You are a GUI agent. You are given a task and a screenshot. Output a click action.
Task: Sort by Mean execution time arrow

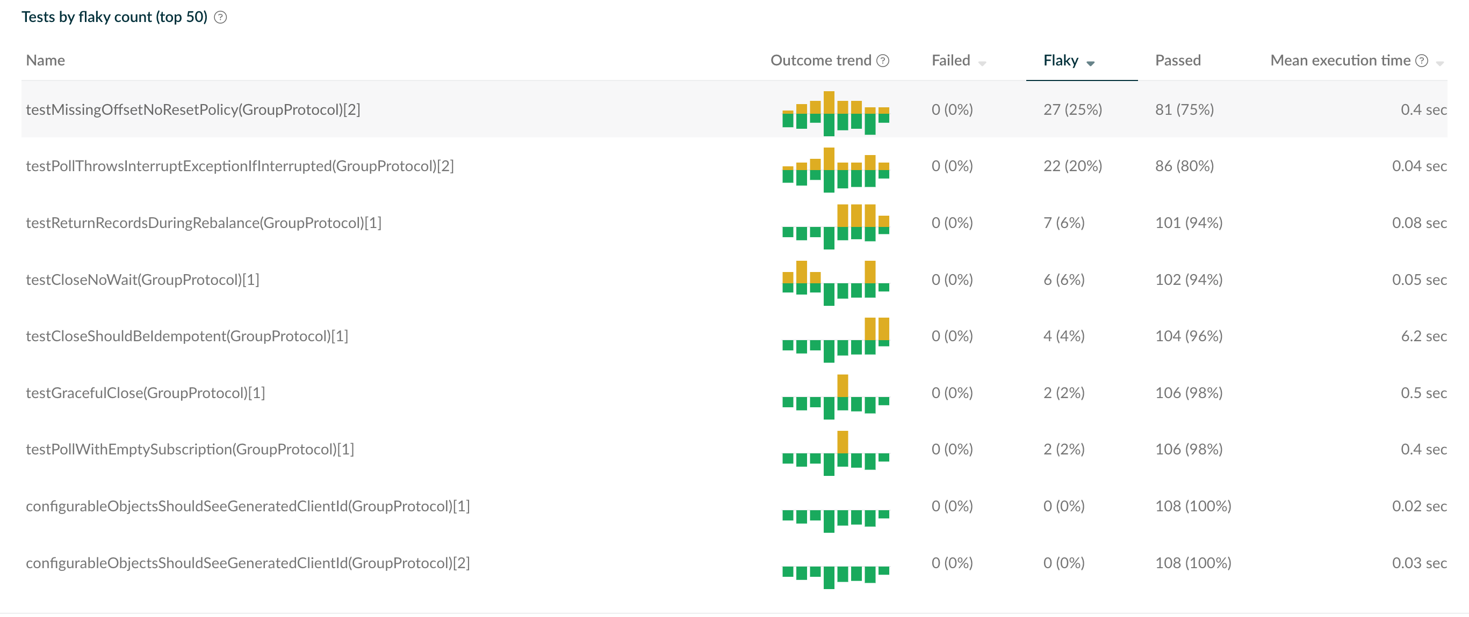[1440, 63]
